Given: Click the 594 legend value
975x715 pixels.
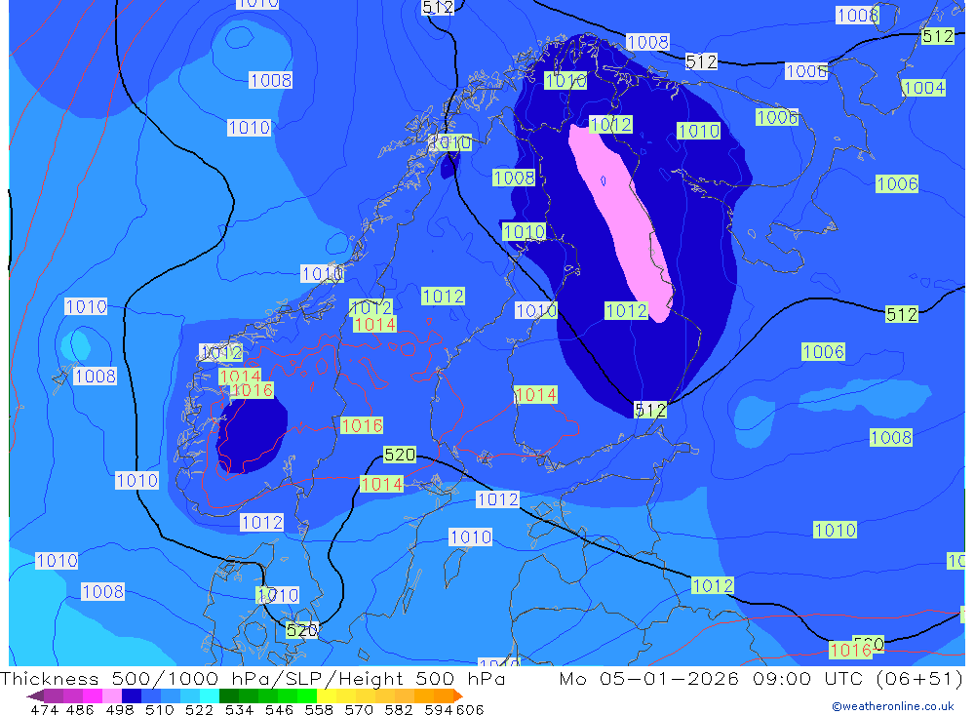Looking at the screenshot, I should pos(439,709).
